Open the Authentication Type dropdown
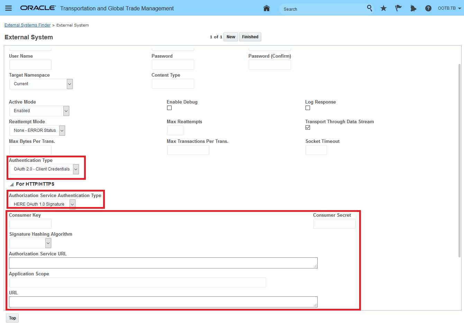Screen dimensions: 464x324 pos(44,169)
